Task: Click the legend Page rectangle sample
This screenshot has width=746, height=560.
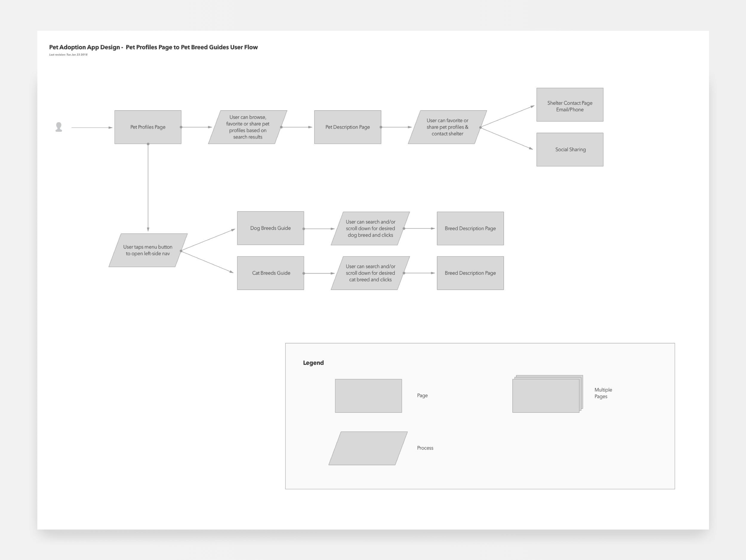Action: pyautogui.click(x=368, y=396)
